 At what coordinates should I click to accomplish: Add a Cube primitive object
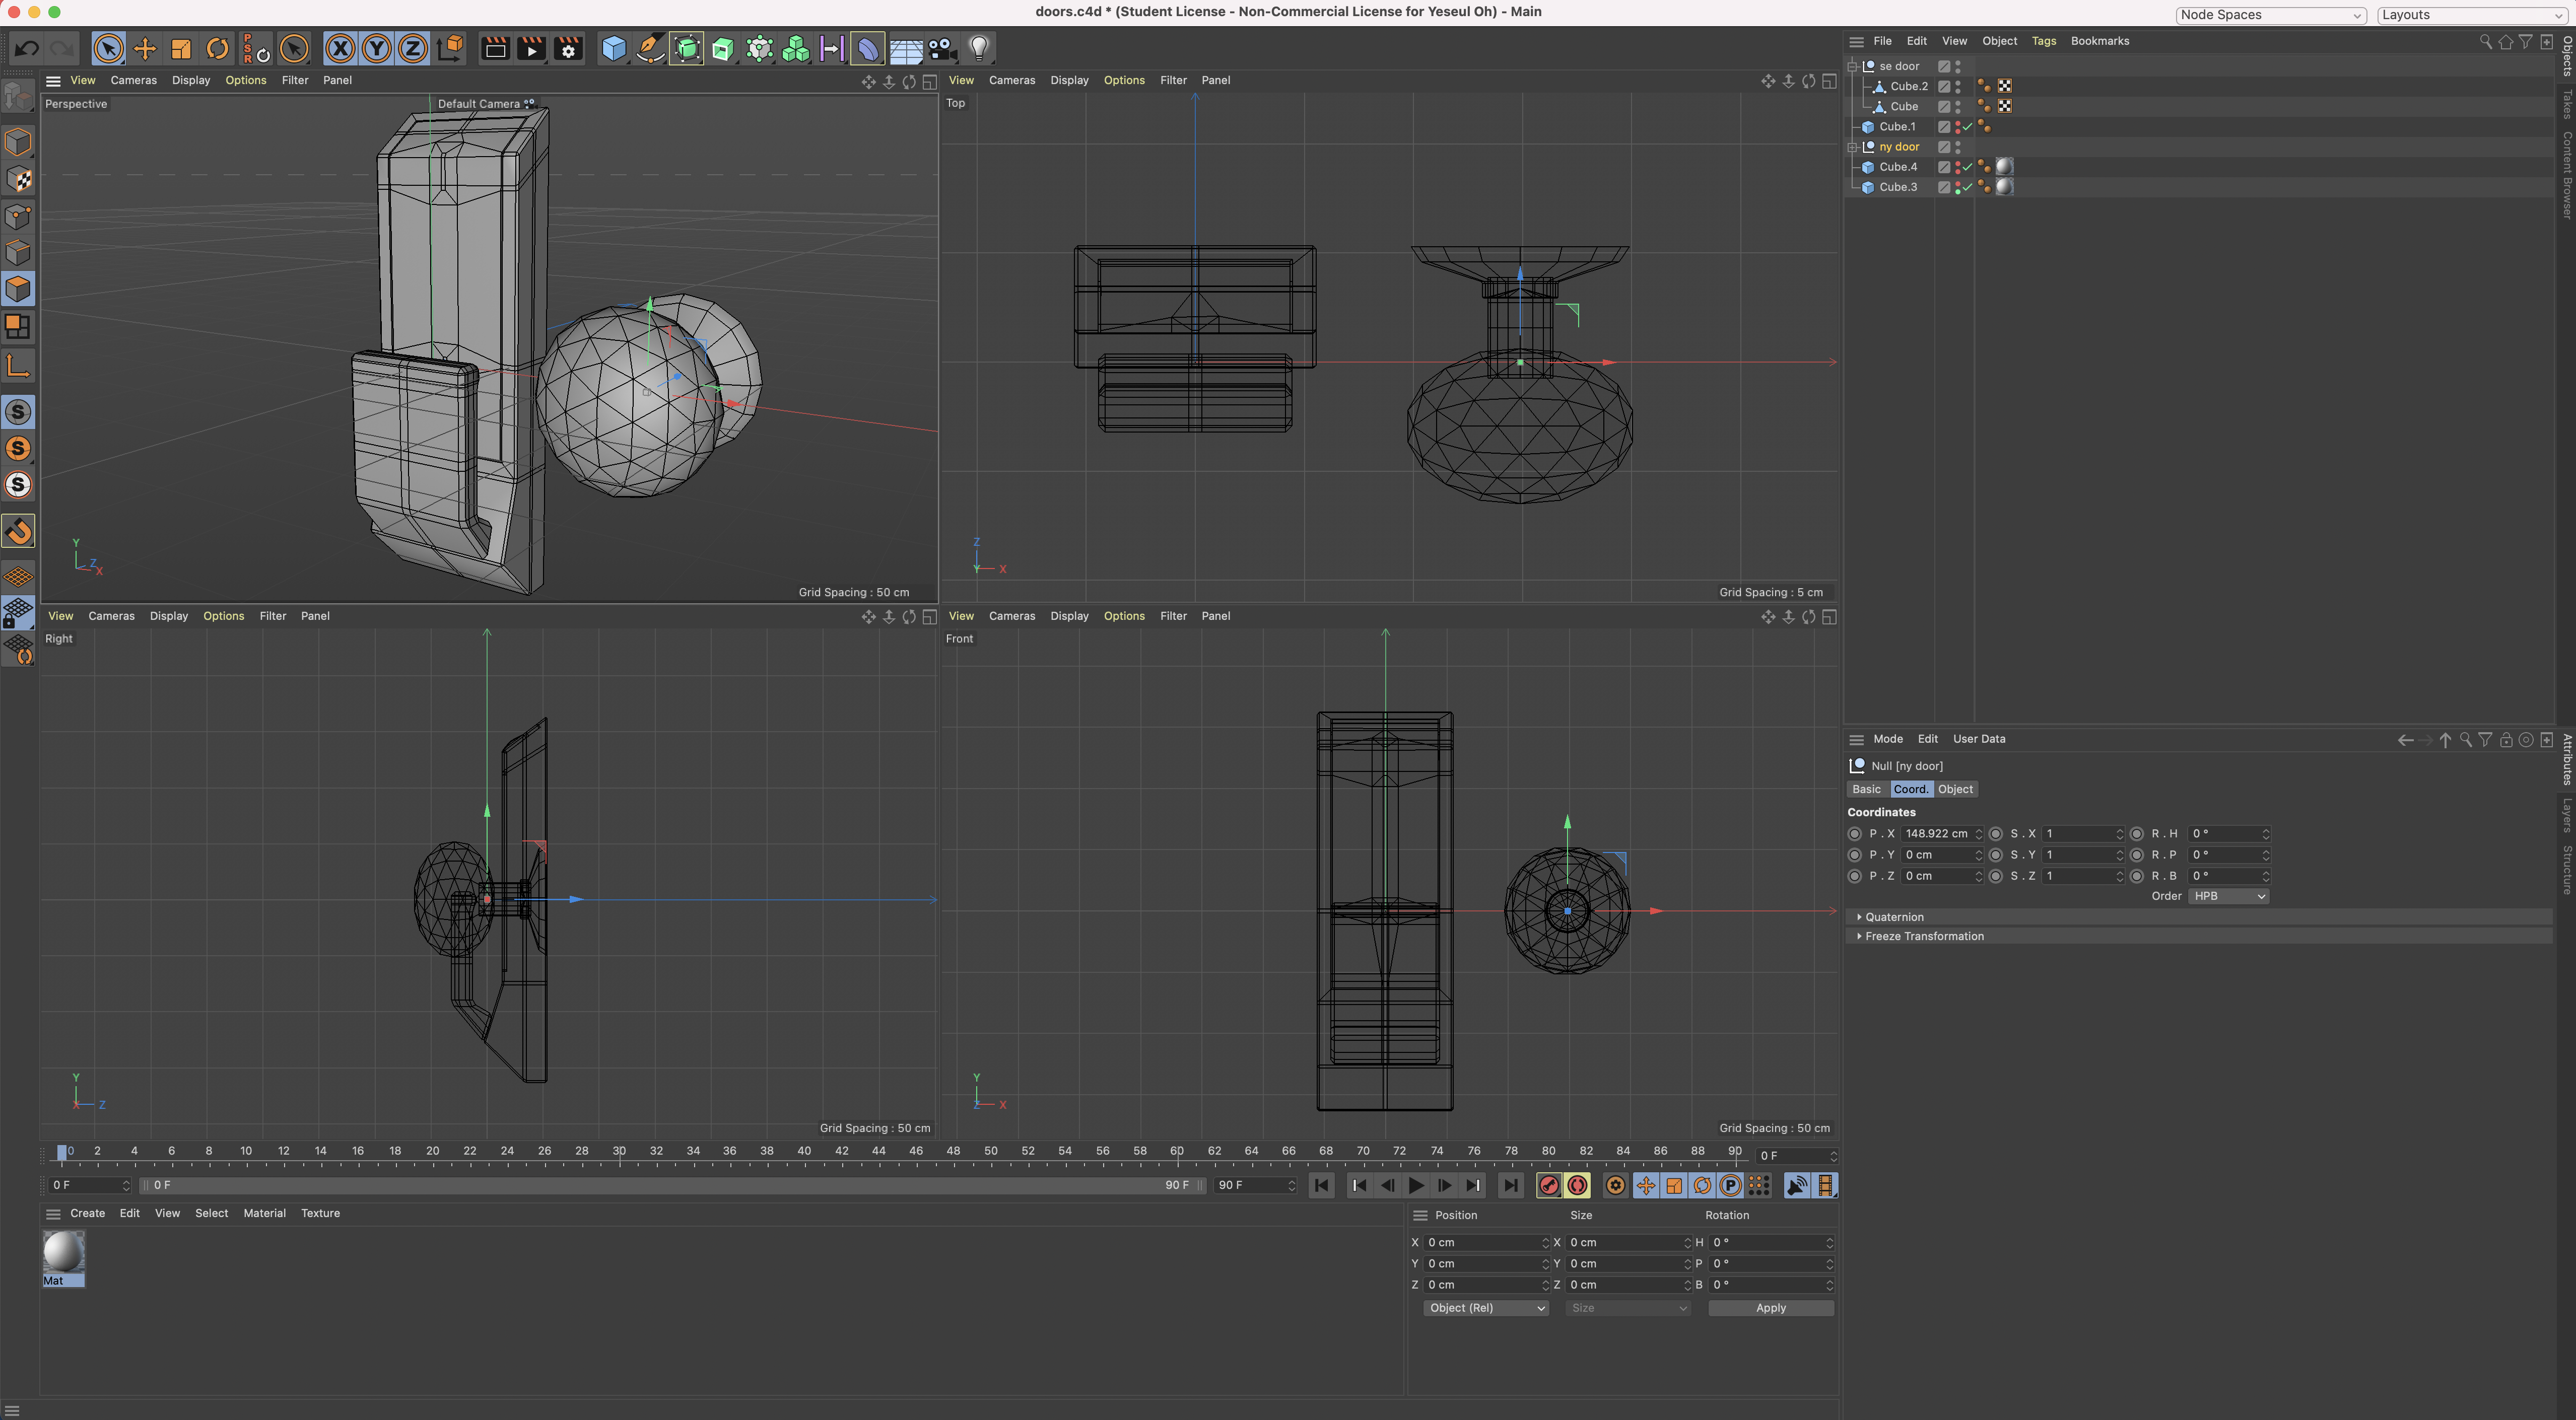(x=613, y=48)
